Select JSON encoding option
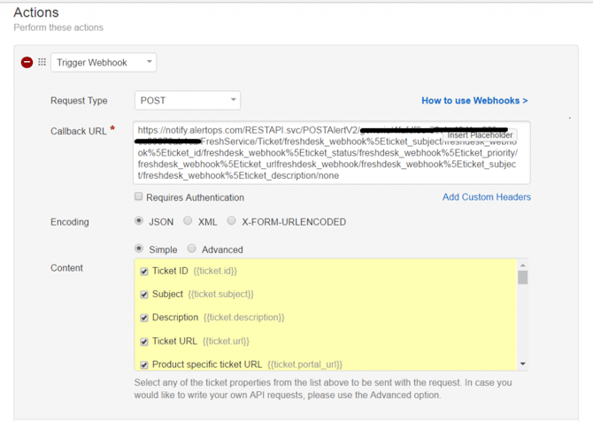This screenshot has height=422, width=593. [139, 221]
